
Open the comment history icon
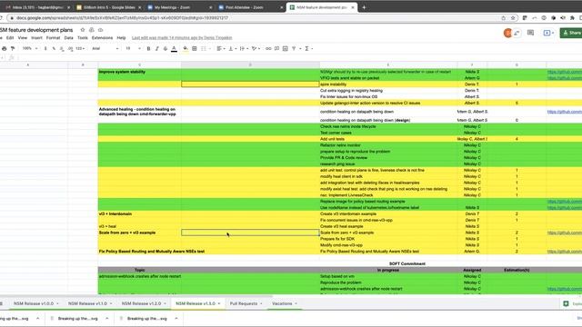coord(530,33)
